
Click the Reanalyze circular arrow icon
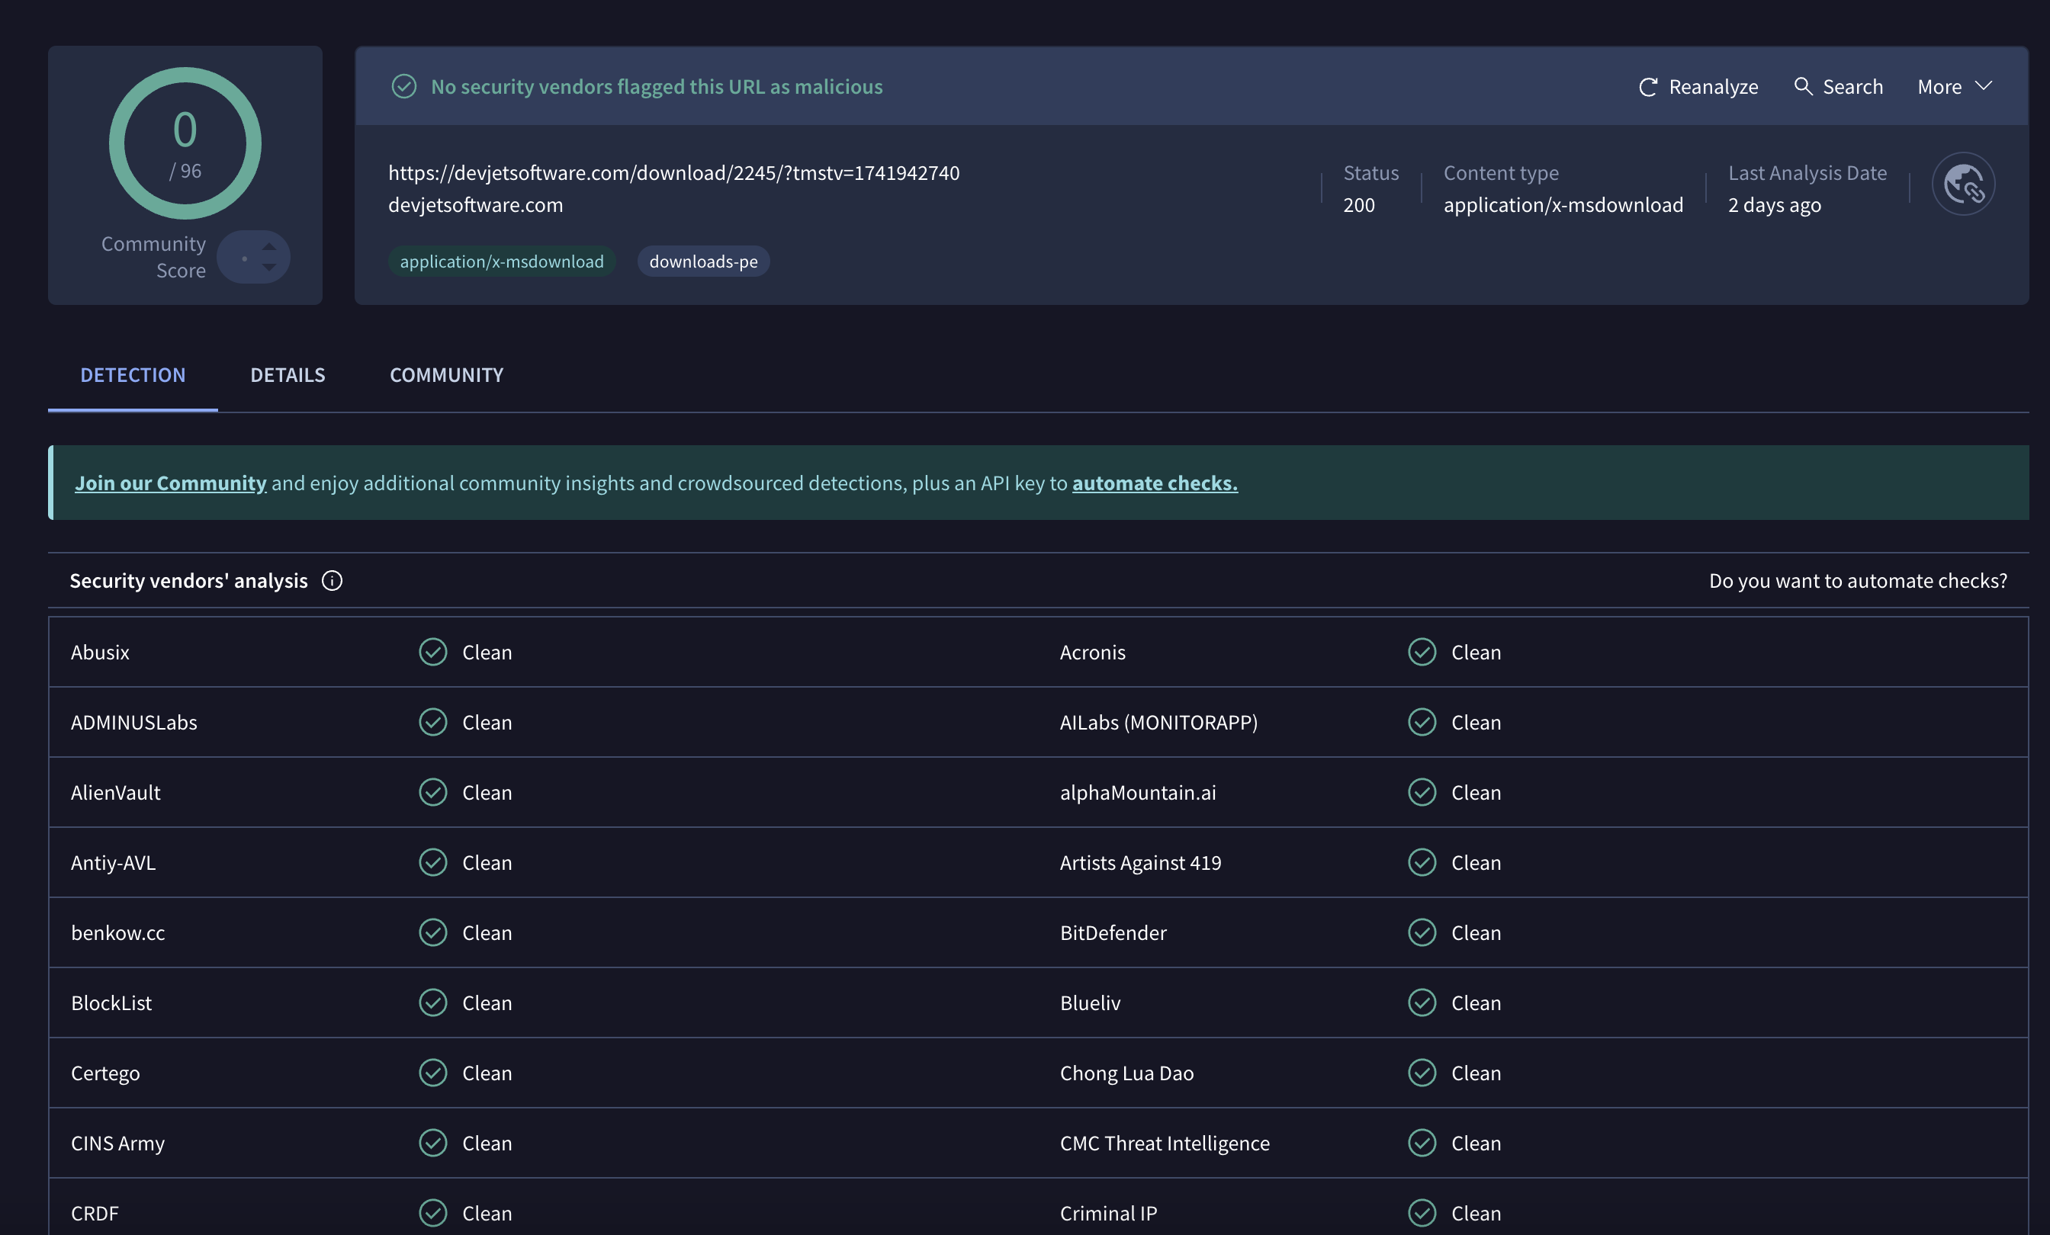coord(1647,86)
